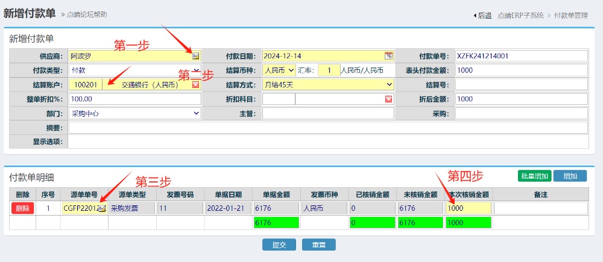Screen dimensions: 603x262
Task: Delete row 1 with red 删除 button
Action: (22, 208)
